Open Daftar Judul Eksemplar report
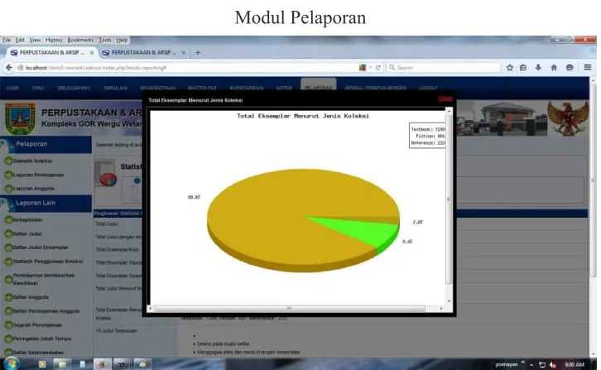Viewport: 601px width, 370px height. [41, 247]
